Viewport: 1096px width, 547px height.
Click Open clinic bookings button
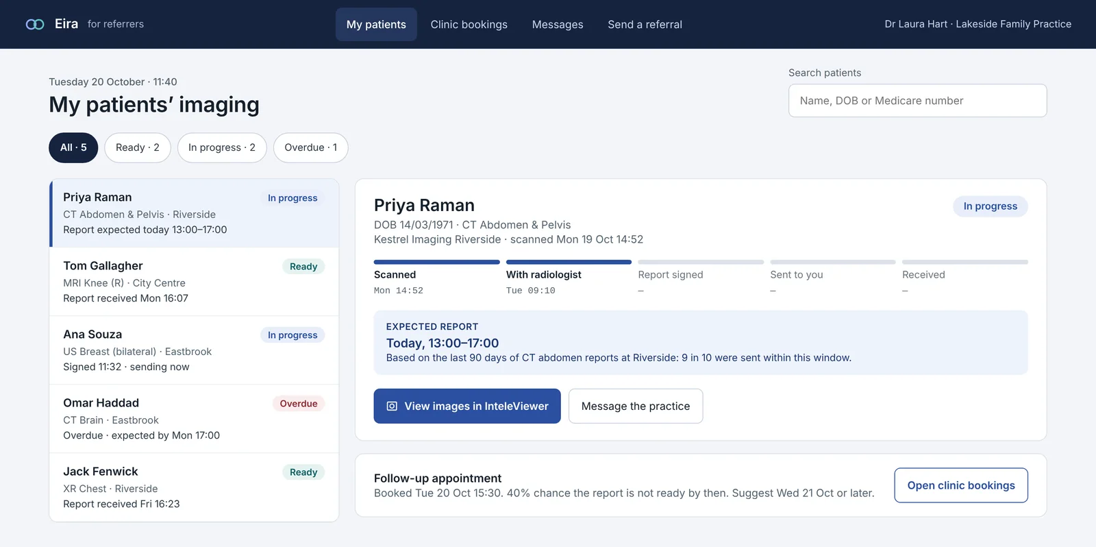pyautogui.click(x=961, y=485)
